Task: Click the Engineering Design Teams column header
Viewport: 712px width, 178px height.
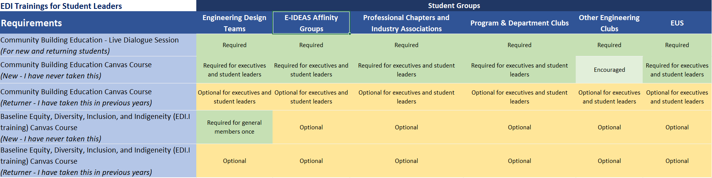Action: coord(235,23)
